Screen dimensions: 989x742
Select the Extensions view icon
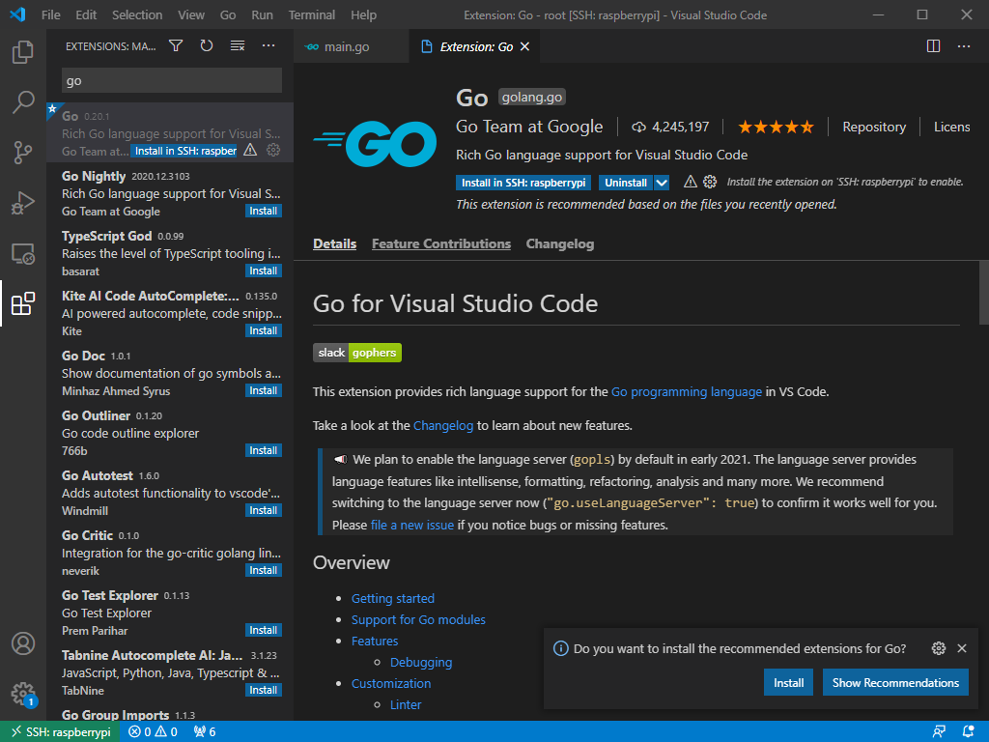[23, 303]
